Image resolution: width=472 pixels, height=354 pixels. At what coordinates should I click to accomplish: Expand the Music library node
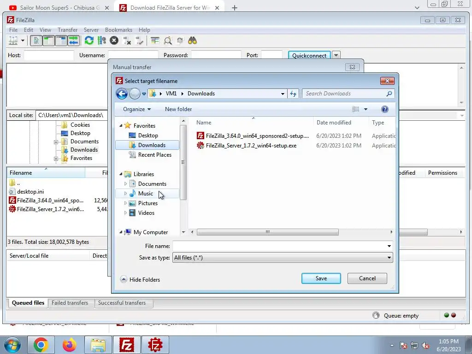[125, 194]
